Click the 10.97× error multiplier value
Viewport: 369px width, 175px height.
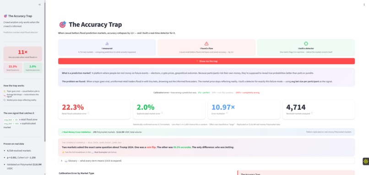pyautogui.click(x=223, y=107)
